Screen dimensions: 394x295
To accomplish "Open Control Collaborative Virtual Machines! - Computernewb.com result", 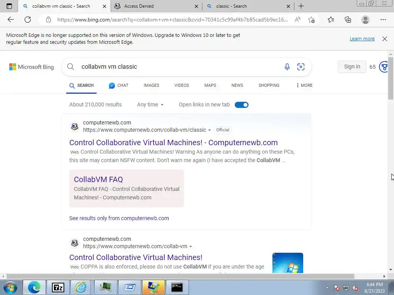I will coord(174,143).
